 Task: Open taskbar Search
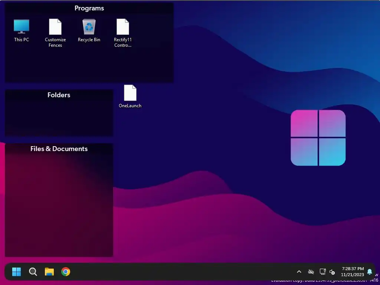[x=33, y=272]
